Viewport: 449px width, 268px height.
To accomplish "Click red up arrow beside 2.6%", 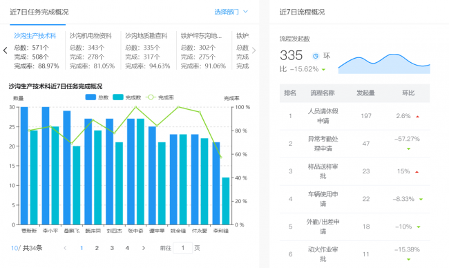I will pos(417,117).
